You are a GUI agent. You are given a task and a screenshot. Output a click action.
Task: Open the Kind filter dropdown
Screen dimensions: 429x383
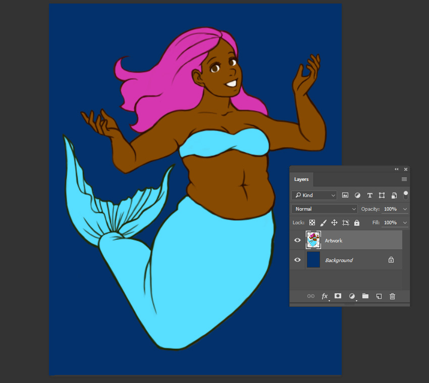point(314,195)
